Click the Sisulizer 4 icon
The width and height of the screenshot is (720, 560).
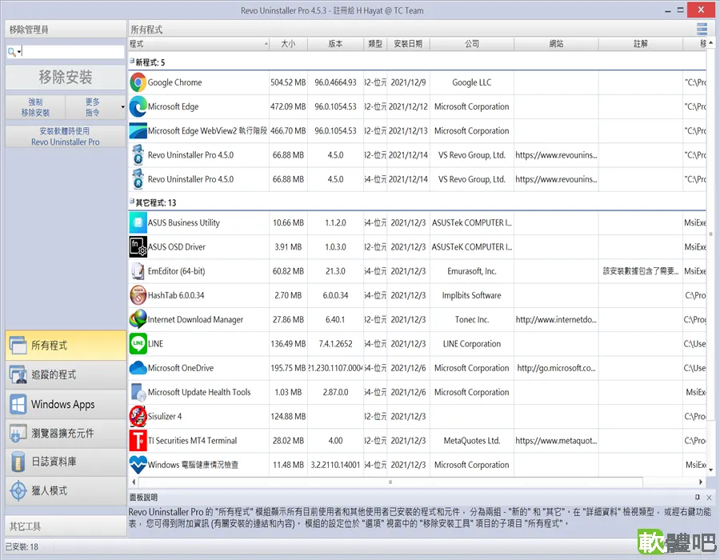138,416
